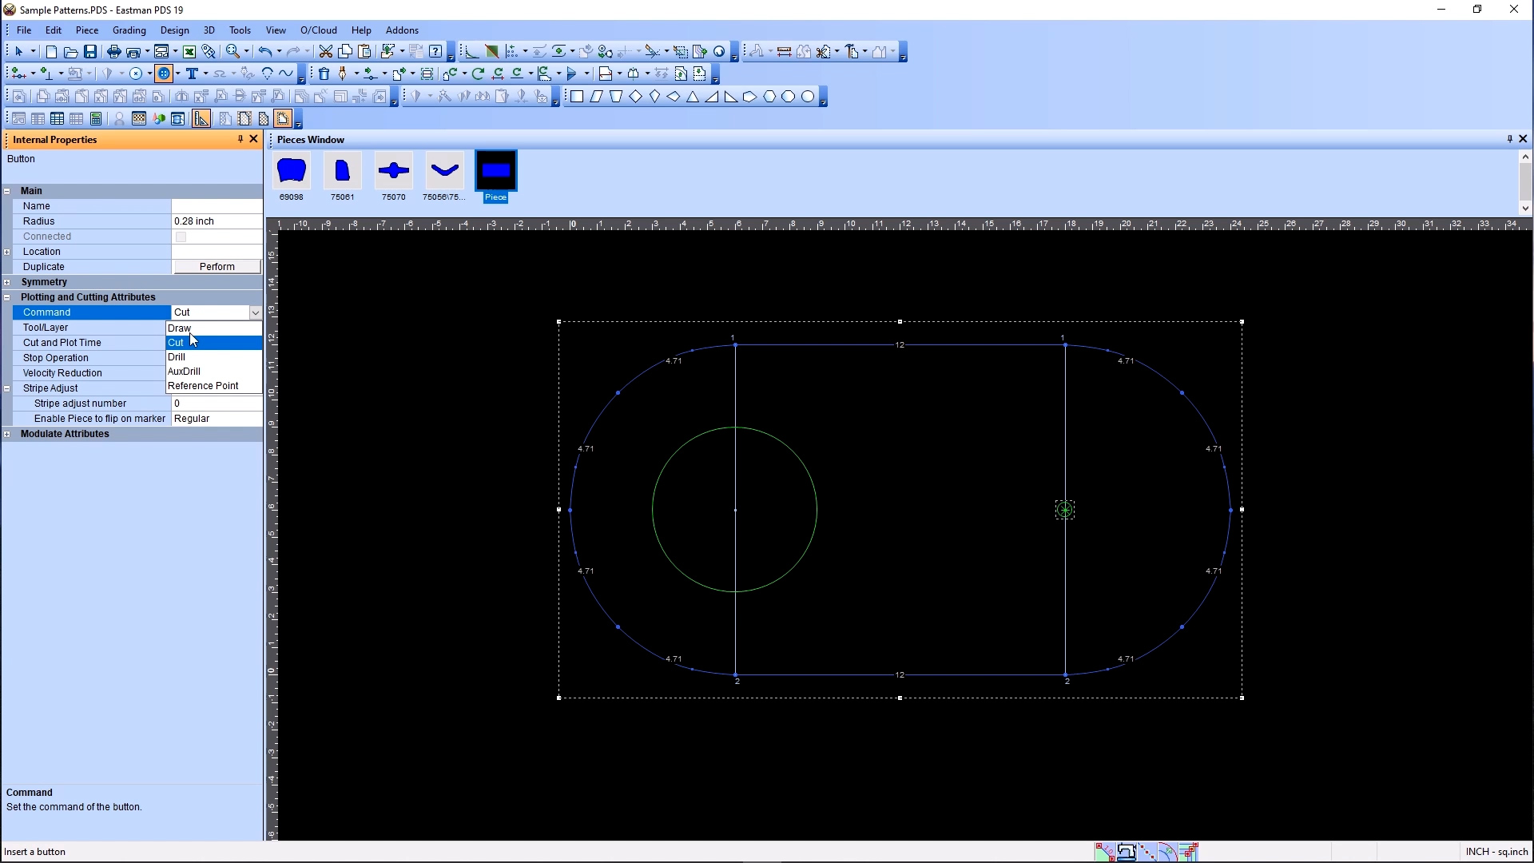1534x863 pixels.
Task: Open the Design menu item
Action: point(174,29)
